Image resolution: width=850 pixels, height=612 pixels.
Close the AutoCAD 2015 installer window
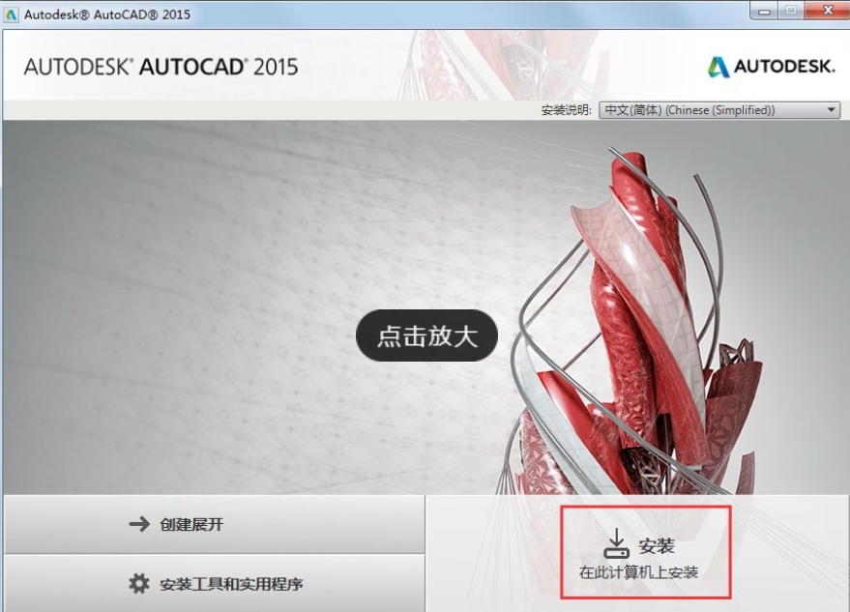point(827,11)
